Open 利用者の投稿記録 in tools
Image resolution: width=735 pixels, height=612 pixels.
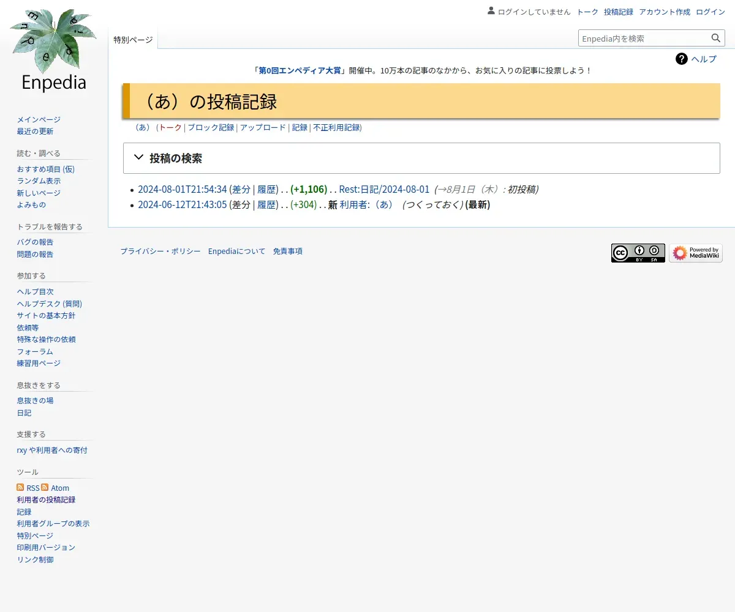tap(46, 499)
